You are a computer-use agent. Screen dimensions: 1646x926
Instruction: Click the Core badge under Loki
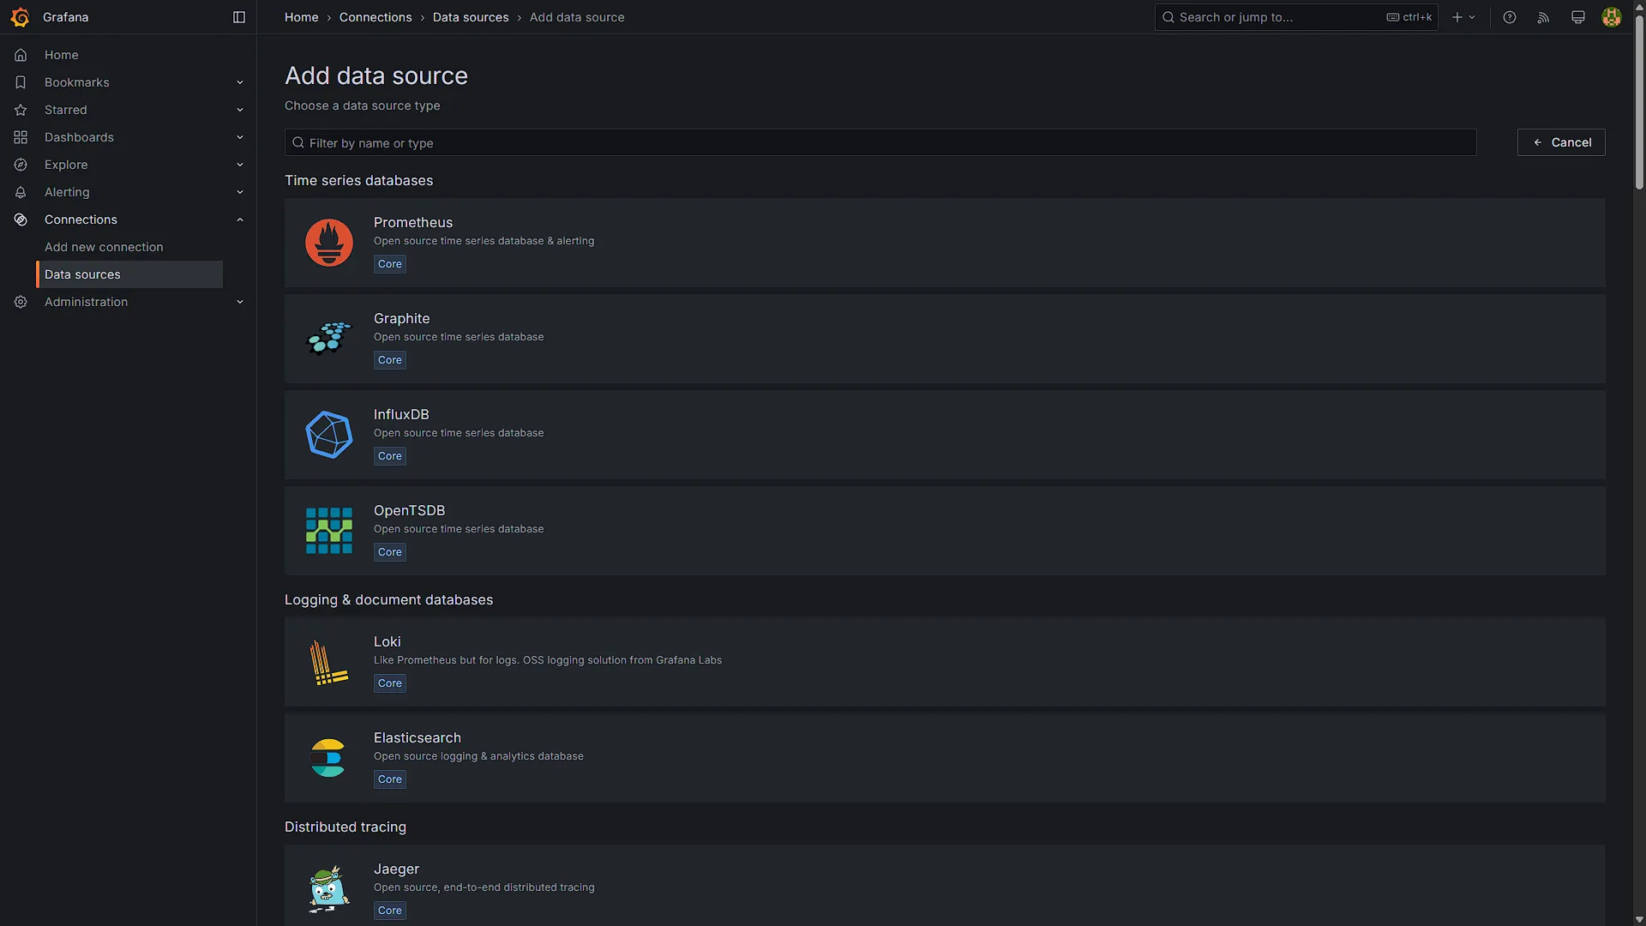[390, 683]
